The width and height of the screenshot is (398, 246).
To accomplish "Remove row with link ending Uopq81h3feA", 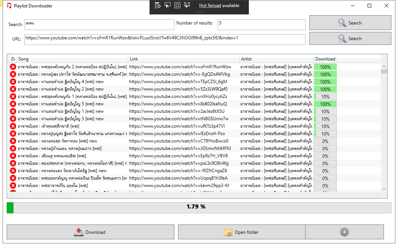I will pyautogui.click(x=13, y=178).
